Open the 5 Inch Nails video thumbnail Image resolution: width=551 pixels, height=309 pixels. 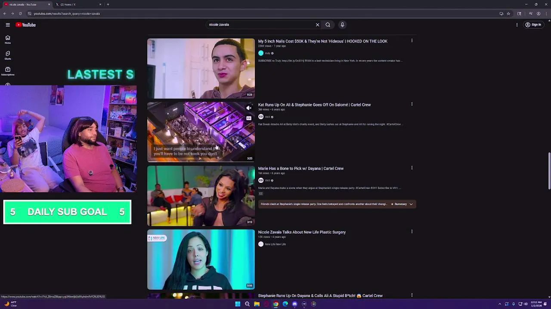point(201,69)
